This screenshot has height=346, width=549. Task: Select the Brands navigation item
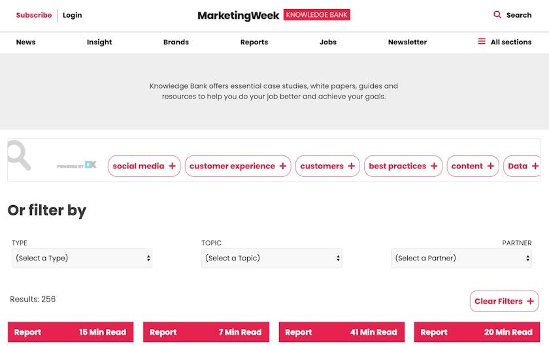pos(176,42)
